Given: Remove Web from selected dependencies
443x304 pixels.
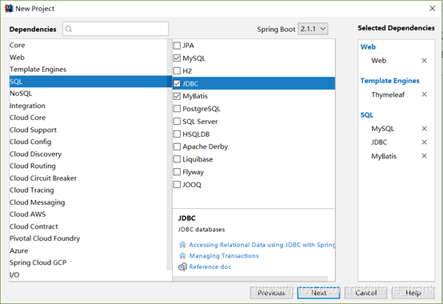Looking at the screenshot, I should point(424,61).
